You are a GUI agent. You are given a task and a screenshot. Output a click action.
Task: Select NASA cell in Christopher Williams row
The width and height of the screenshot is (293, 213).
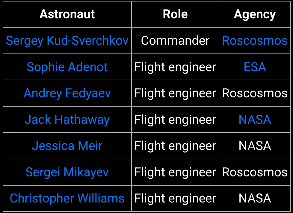(x=255, y=198)
